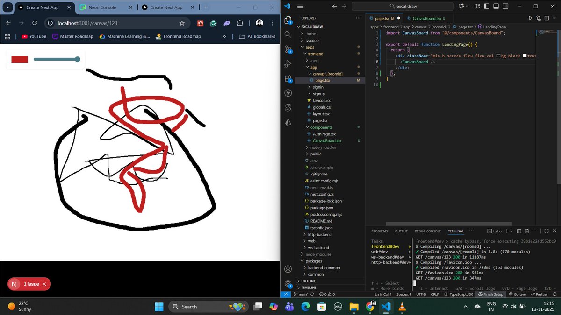
Task: Toggle the panel visibility icon in the title bar
Action: pyautogui.click(x=496, y=6)
